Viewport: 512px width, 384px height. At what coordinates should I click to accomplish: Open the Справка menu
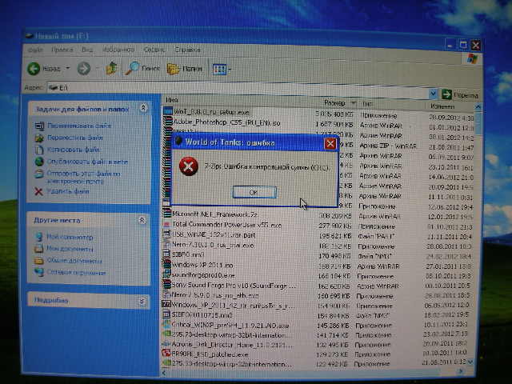[187, 50]
